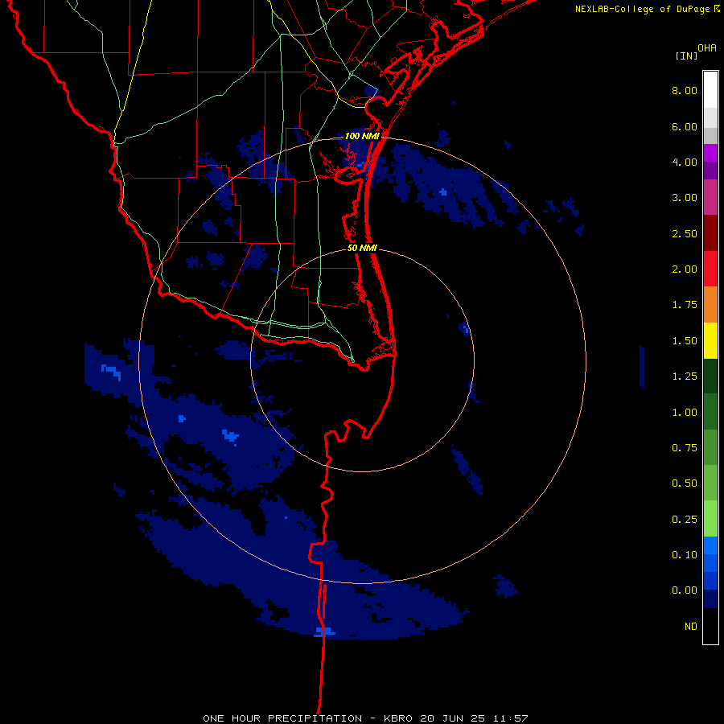The width and height of the screenshot is (724, 724).
Task: Select the 0.00 legend value
Action: 685,590
